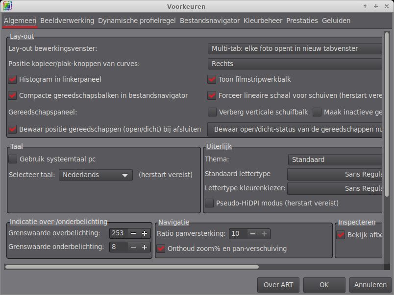Increase underexposure threshold with plus button
Screen dimensions: 394x295
click(x=145, y=247)
